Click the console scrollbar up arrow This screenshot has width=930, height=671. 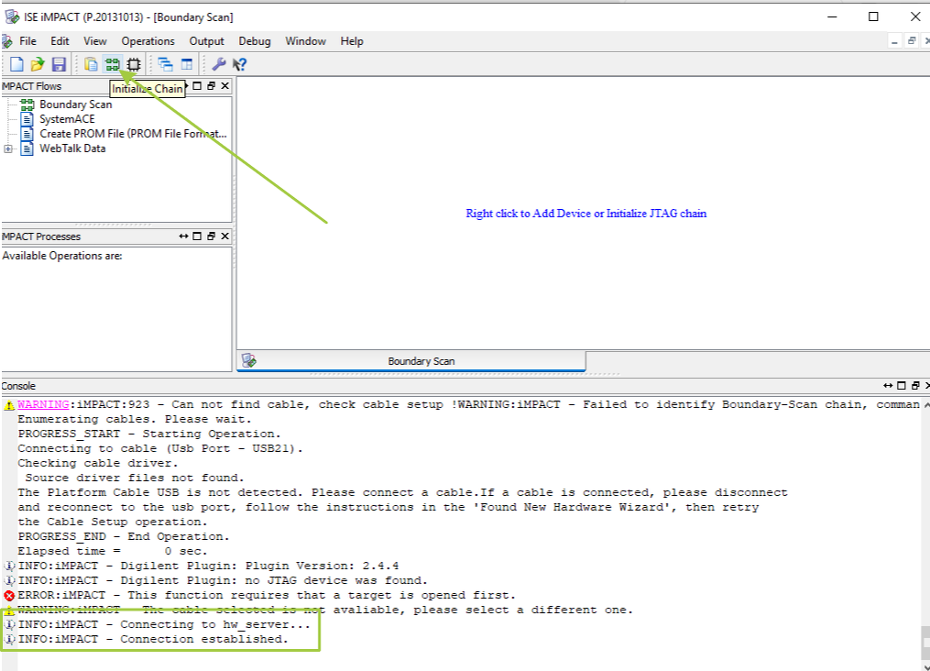tap(925, 404)
